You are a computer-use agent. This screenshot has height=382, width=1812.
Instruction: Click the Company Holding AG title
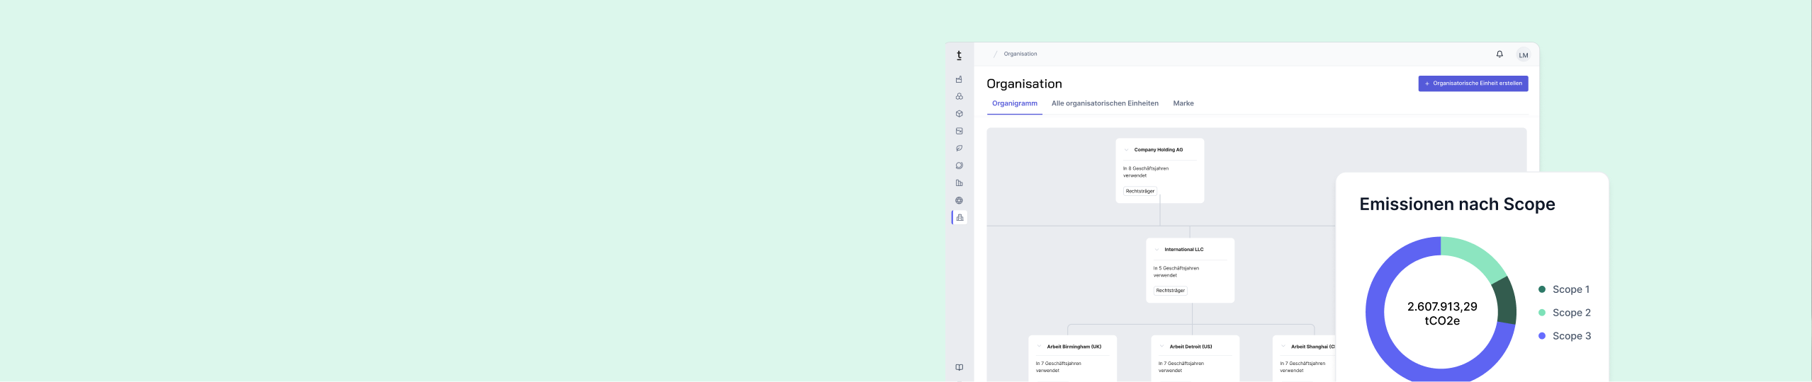(x=1158, y=150)
